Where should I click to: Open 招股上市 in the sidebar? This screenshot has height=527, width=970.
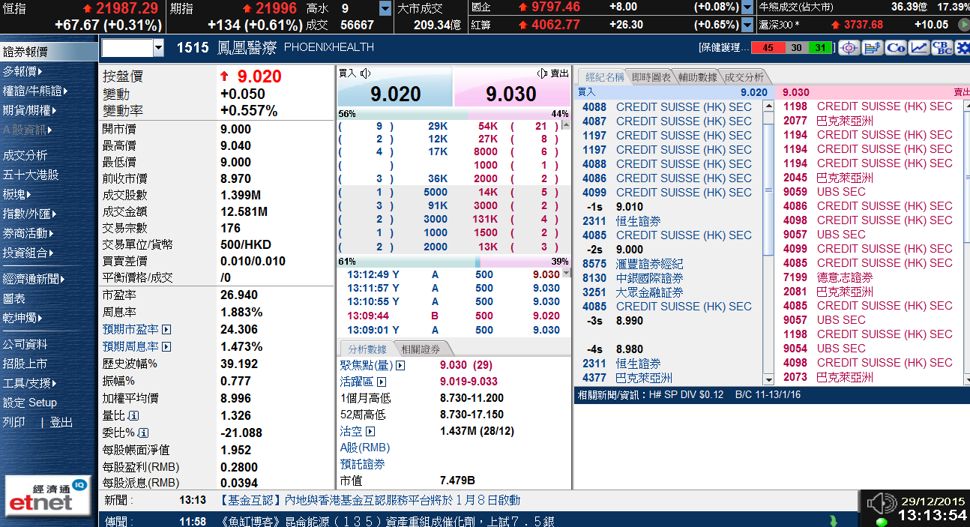[x=25, y=364]
